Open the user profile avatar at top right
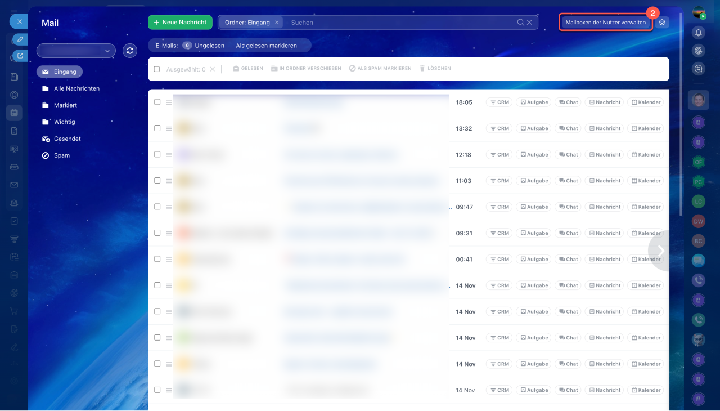The height and width of the screenshot is (411, 720). (x=699, y=12)
